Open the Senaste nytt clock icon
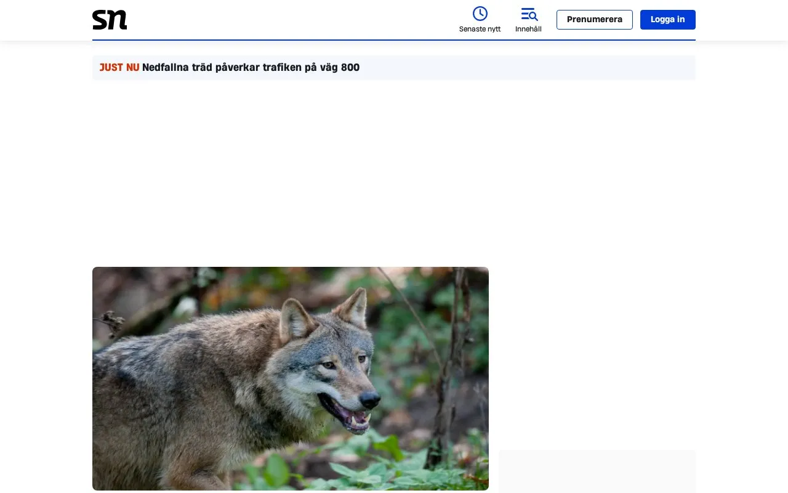The image size is (788, 493). coord(480,14)
